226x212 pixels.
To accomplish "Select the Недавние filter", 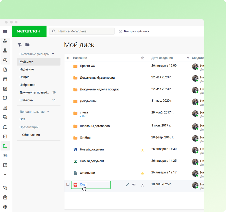I will [x=27, y=69].
